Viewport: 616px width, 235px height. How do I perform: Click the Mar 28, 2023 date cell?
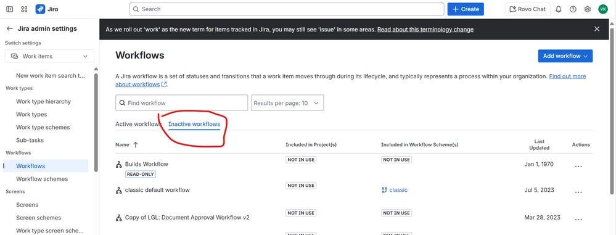[x=543, y=218]
